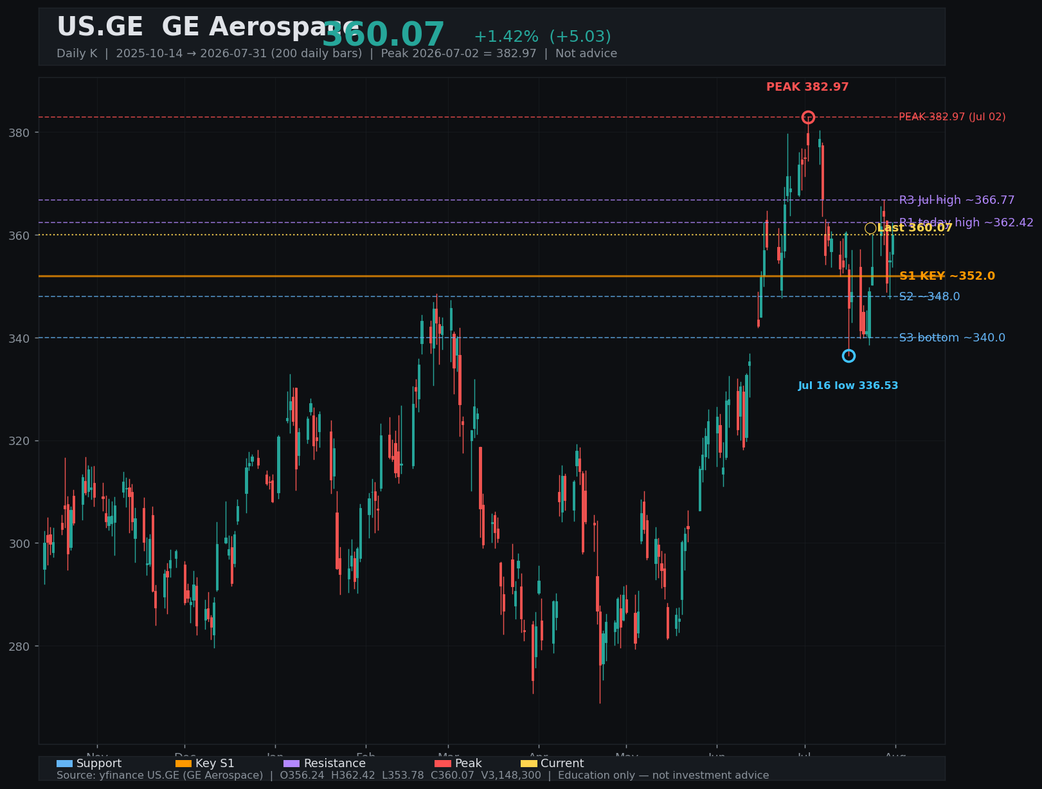Click the yfinance source footer text
Image resolution: width=1042 pixels, height=789 pixels.
pyautogui.click(x=413, y=775)
